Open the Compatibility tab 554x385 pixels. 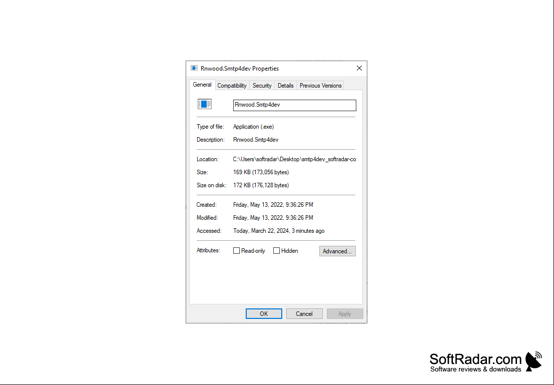(x=232, y=86)
